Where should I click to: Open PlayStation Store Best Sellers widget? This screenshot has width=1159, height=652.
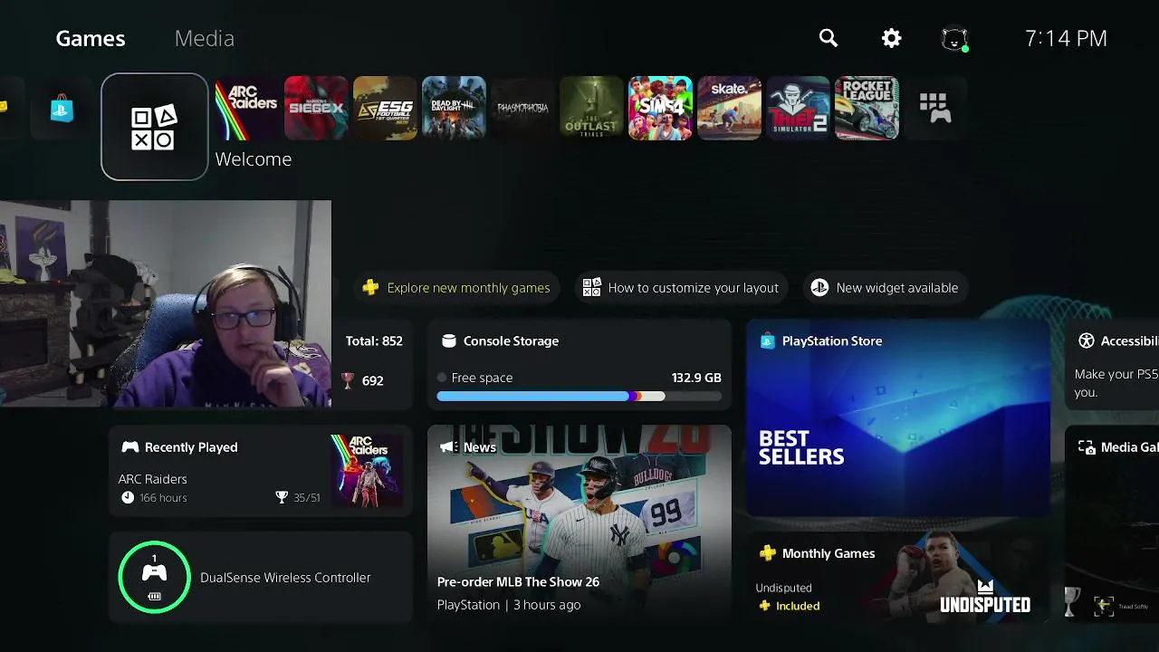pos(898,417)
